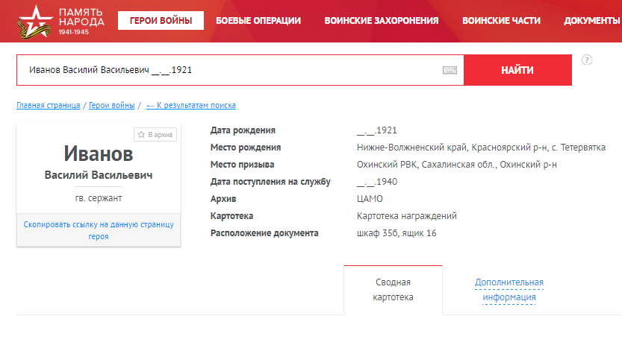Click Скопировать ссылку на данную страницу героя
Viewport: 622px width, 342px height.
point(99,230)
